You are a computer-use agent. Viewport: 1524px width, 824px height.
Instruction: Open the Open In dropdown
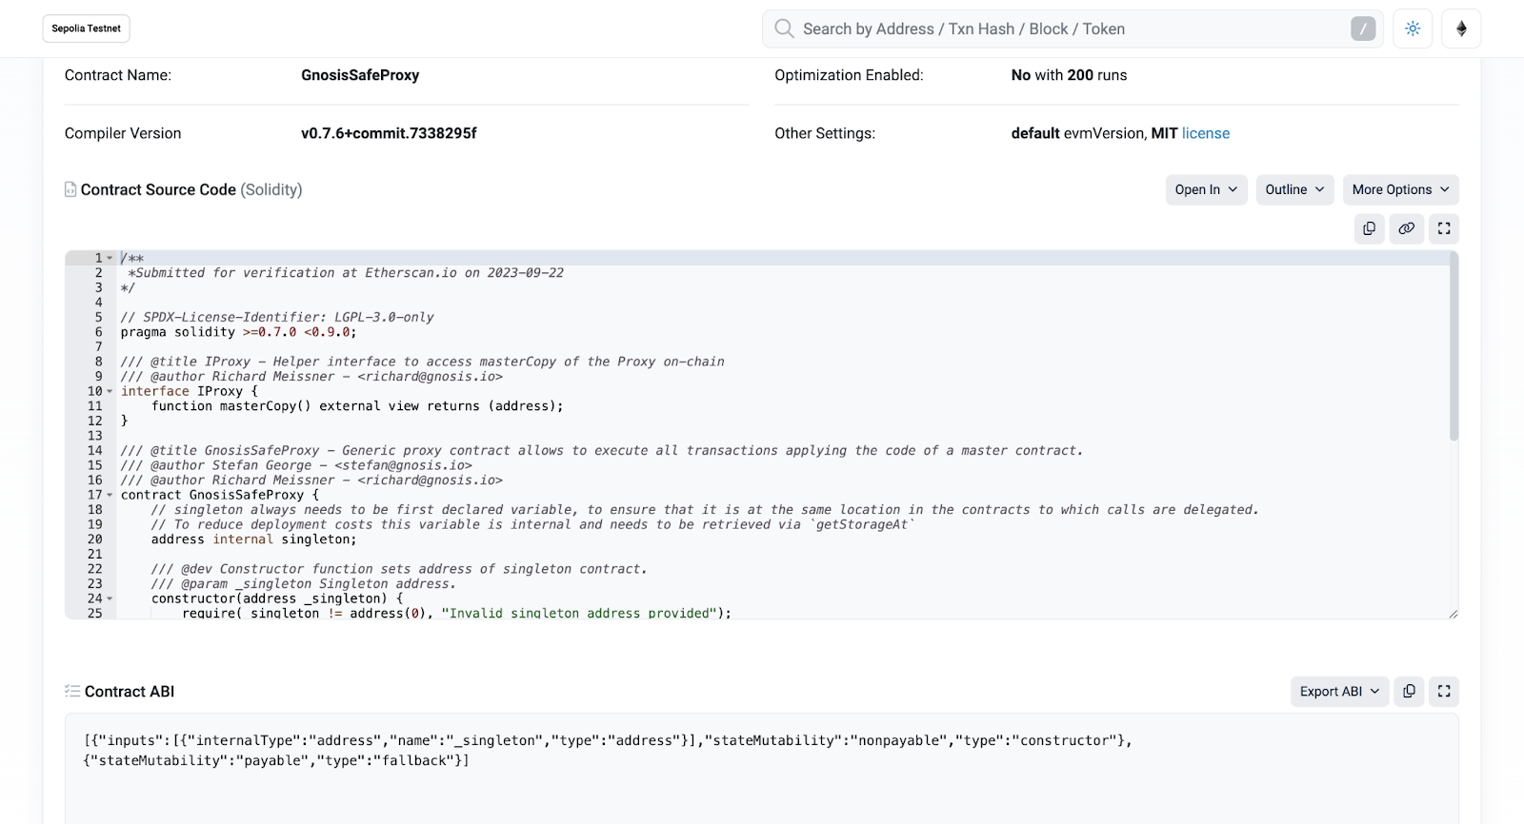point(1206,189)
